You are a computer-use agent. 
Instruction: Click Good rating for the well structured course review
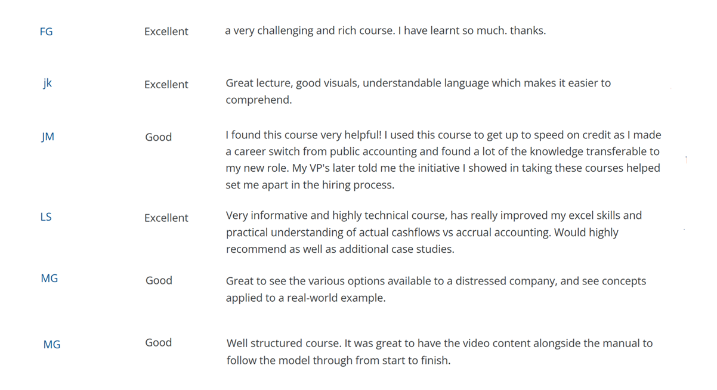[x=158, y=342]
